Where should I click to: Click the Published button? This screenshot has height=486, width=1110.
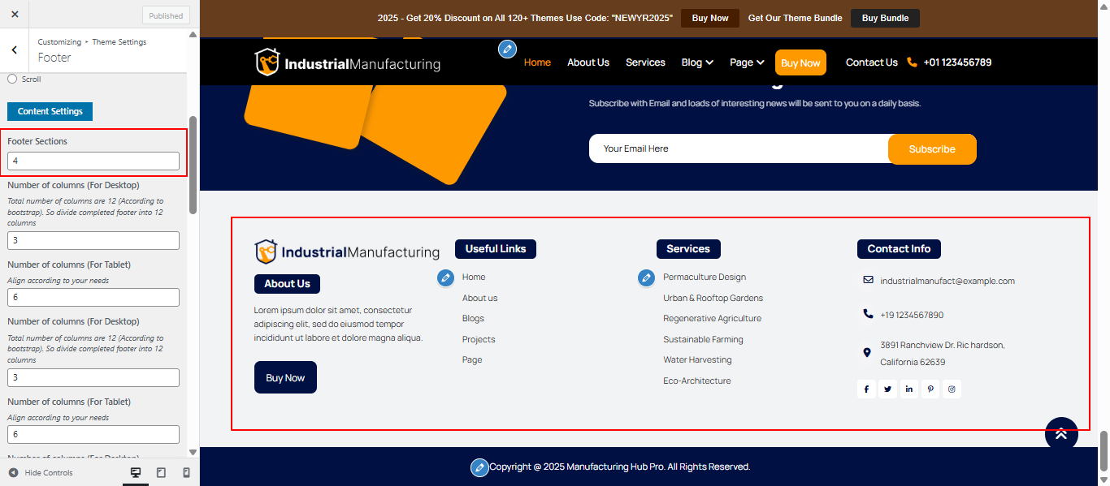tap(166, 15)
